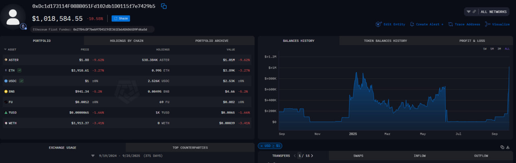Open the All Networks filter dropdown

pyautogui.click(x=493, y=12)
